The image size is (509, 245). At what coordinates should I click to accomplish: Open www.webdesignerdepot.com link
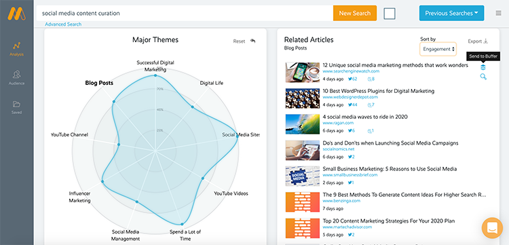tap(350, 97)
